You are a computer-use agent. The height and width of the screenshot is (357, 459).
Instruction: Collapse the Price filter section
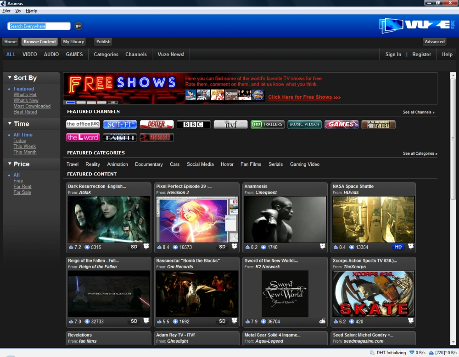(10, 164)
